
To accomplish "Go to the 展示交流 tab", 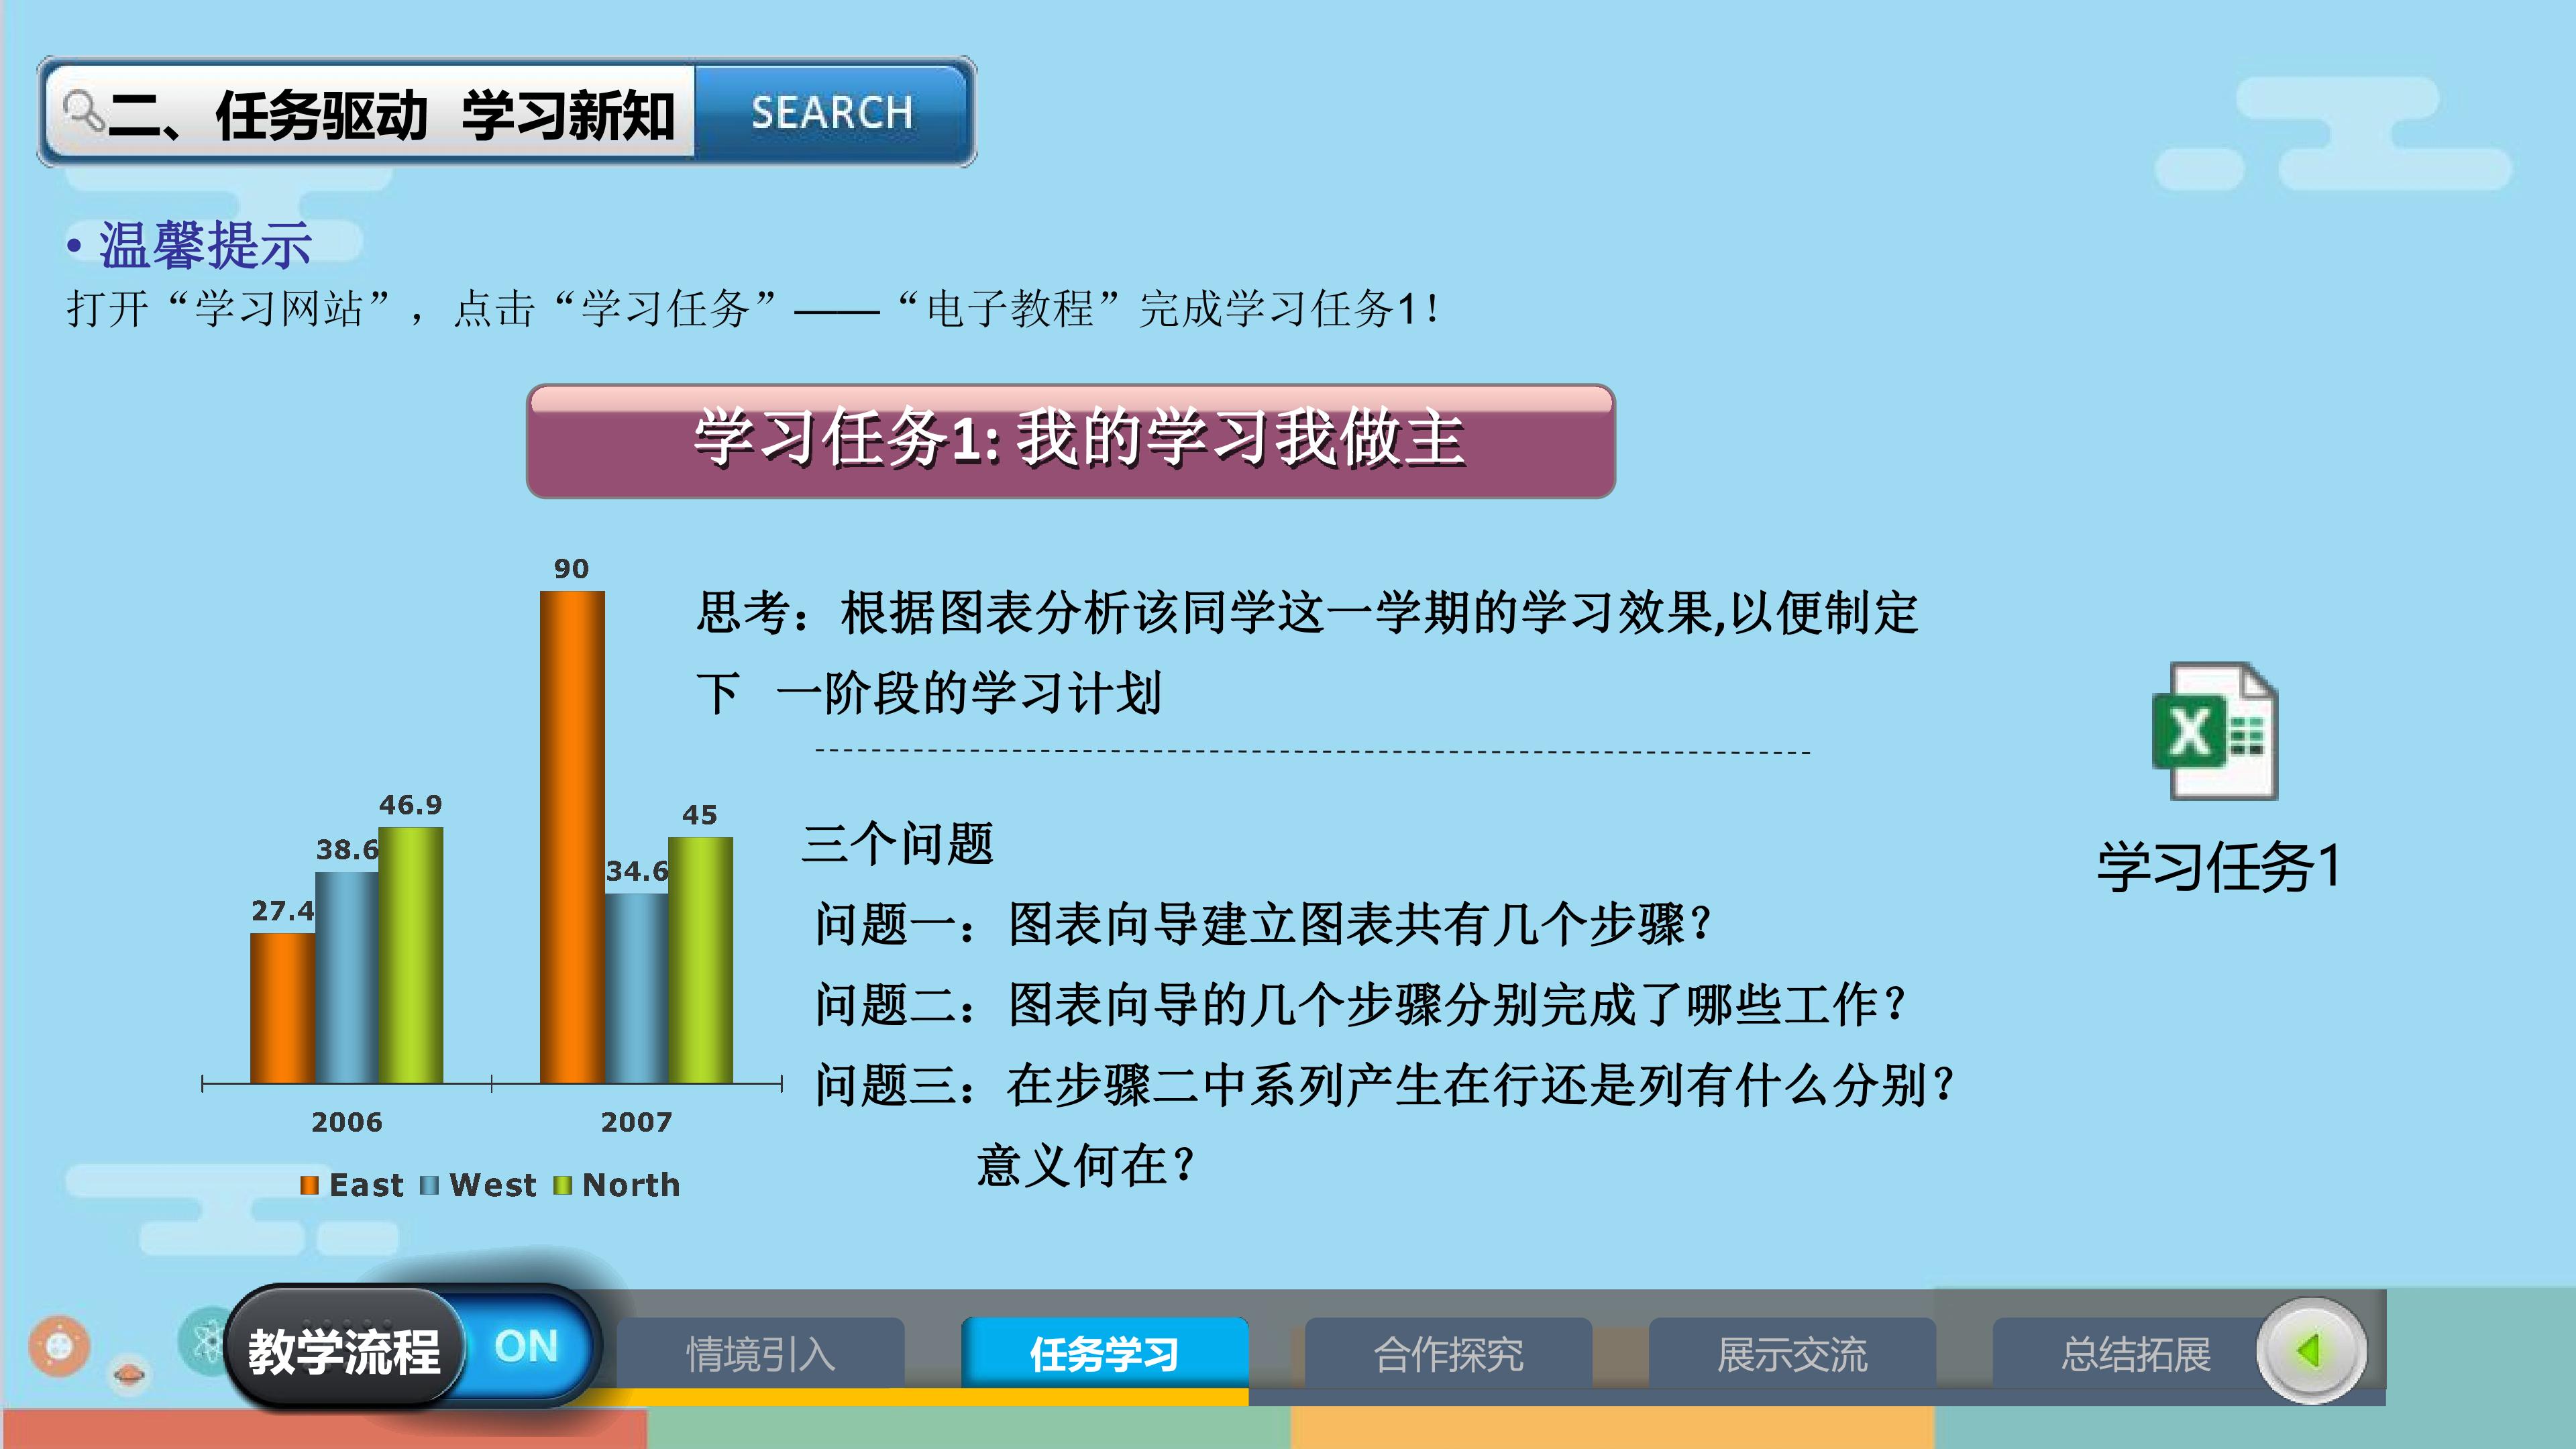I will point(1793,1354).
